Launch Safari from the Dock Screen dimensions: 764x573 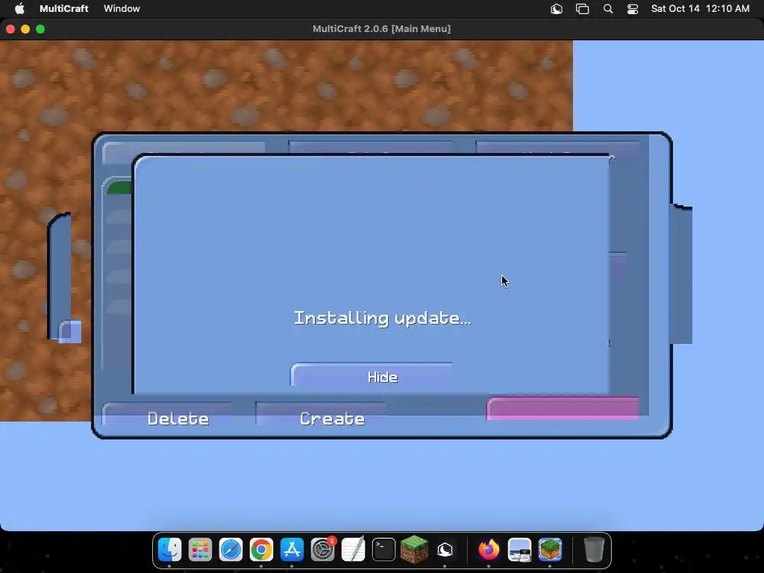point(231,550)
